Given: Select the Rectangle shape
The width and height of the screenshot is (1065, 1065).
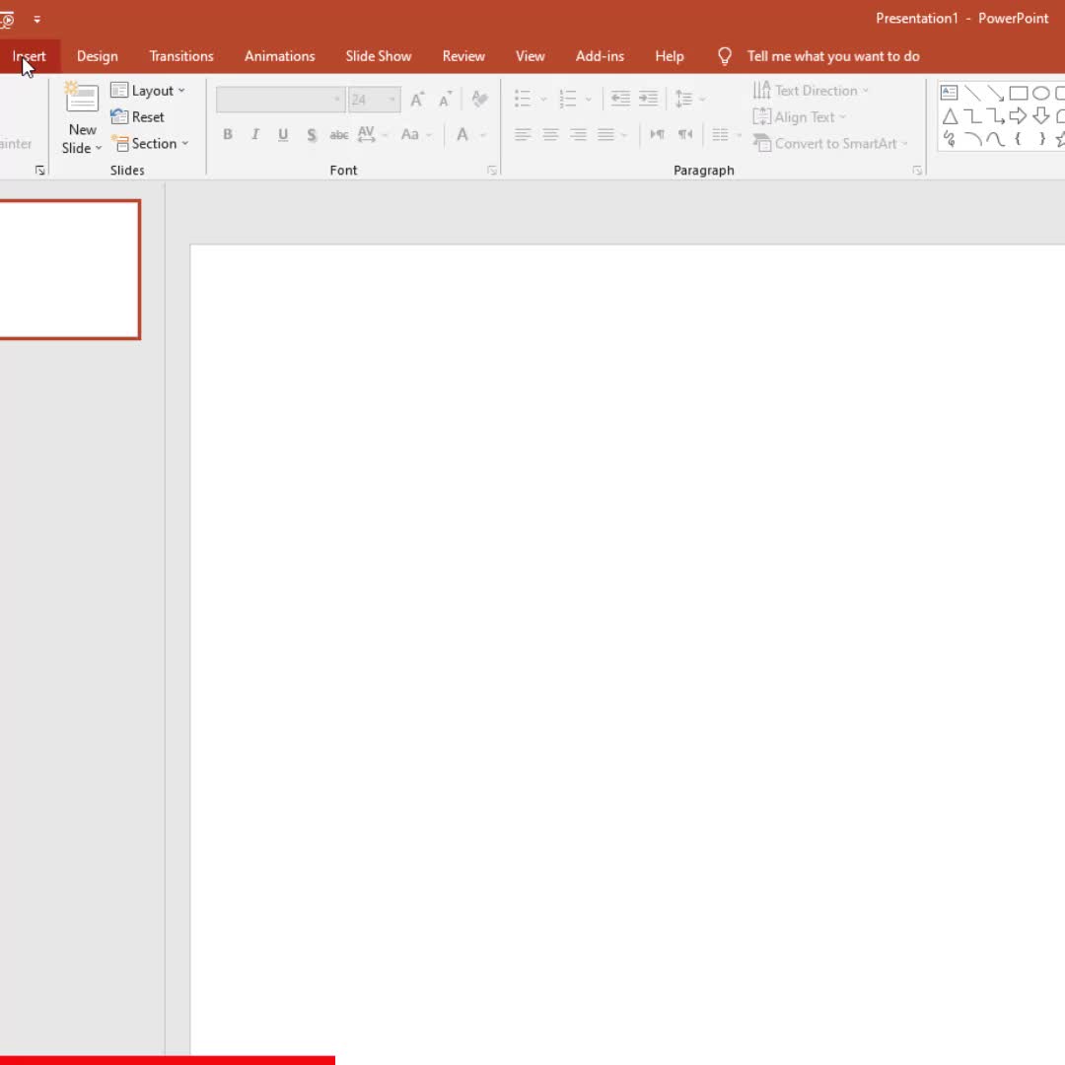Looking at the screenshot, I should (x=1018, y=93).
